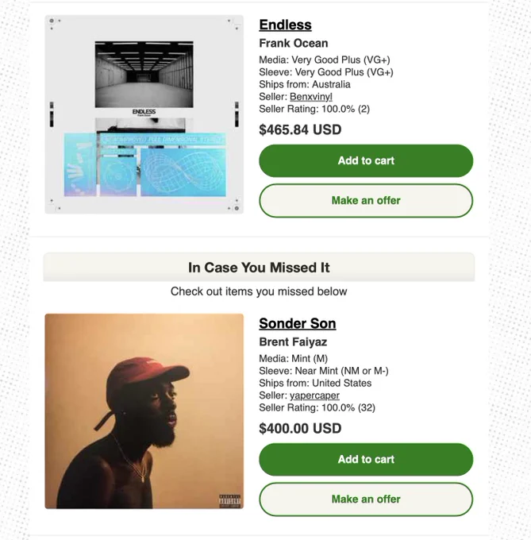
Task: Click the Brent Faiyaz artist name
Action: [293, 341]
